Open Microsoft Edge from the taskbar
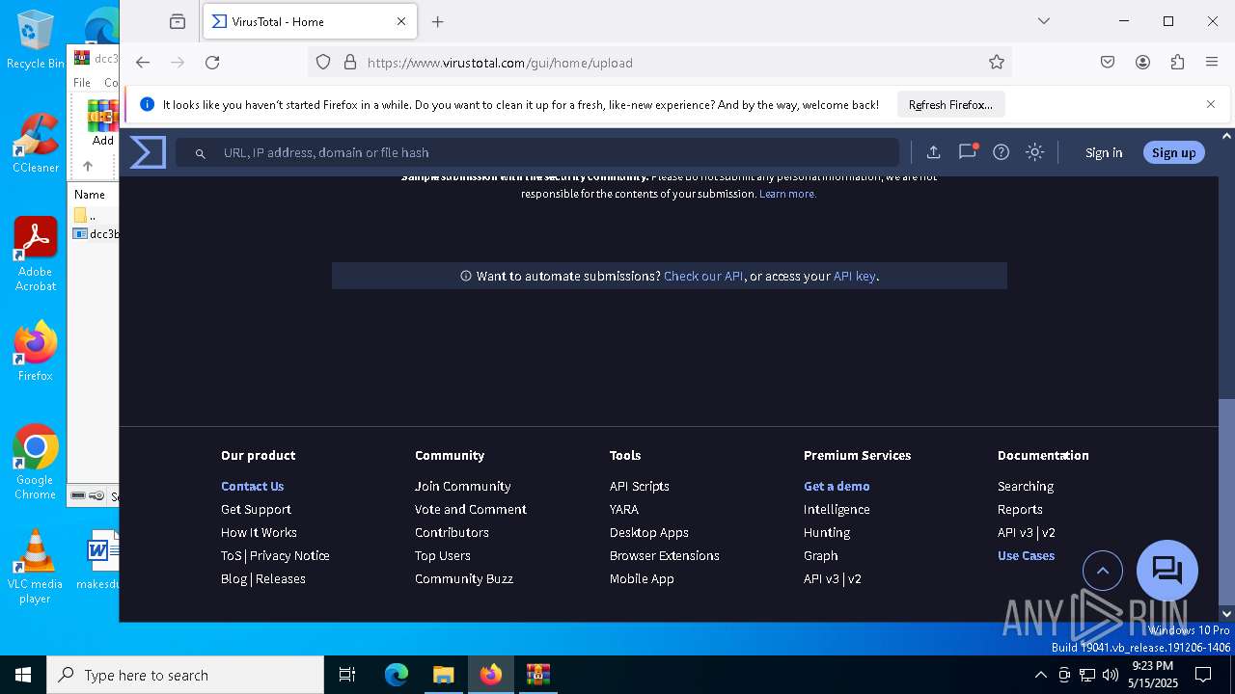The height and width of the screenshot is (694, 1235). click(x=397, y=675)
